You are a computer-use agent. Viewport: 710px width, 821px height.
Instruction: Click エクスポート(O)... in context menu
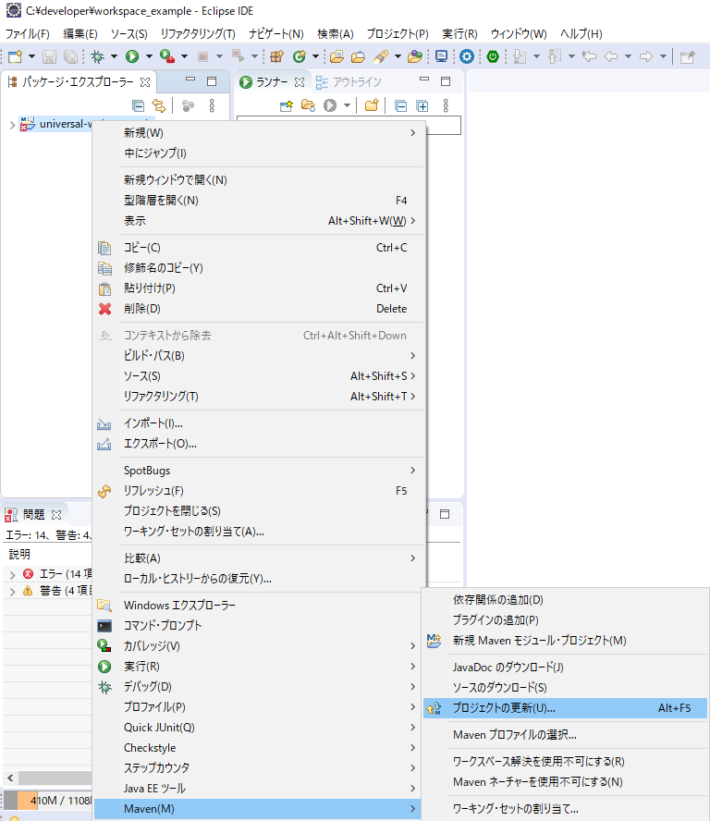point(259,444)
